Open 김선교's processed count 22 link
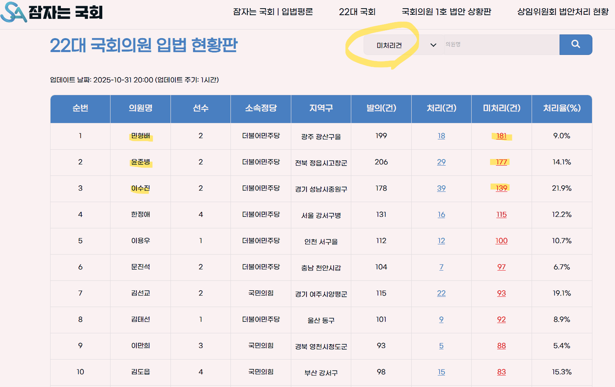Screen dimensions: 615x387 point(441,293)
